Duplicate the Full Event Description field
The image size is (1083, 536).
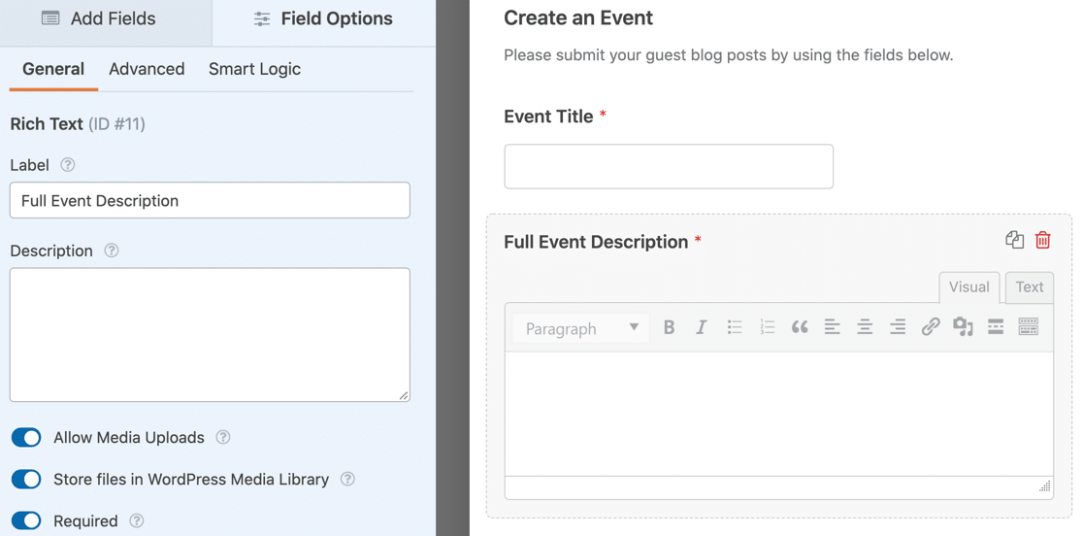pyautogui.click(x=1014, y=241)
